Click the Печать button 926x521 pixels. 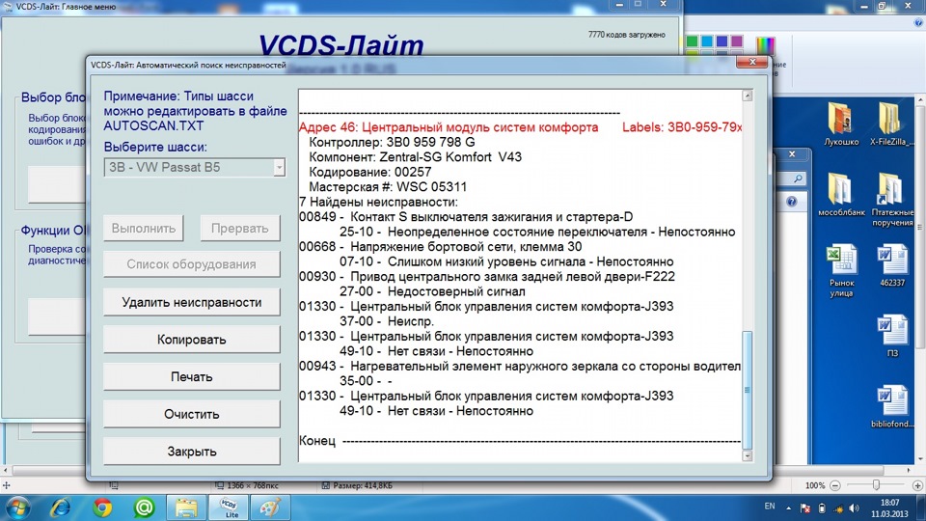coord(191,377)
